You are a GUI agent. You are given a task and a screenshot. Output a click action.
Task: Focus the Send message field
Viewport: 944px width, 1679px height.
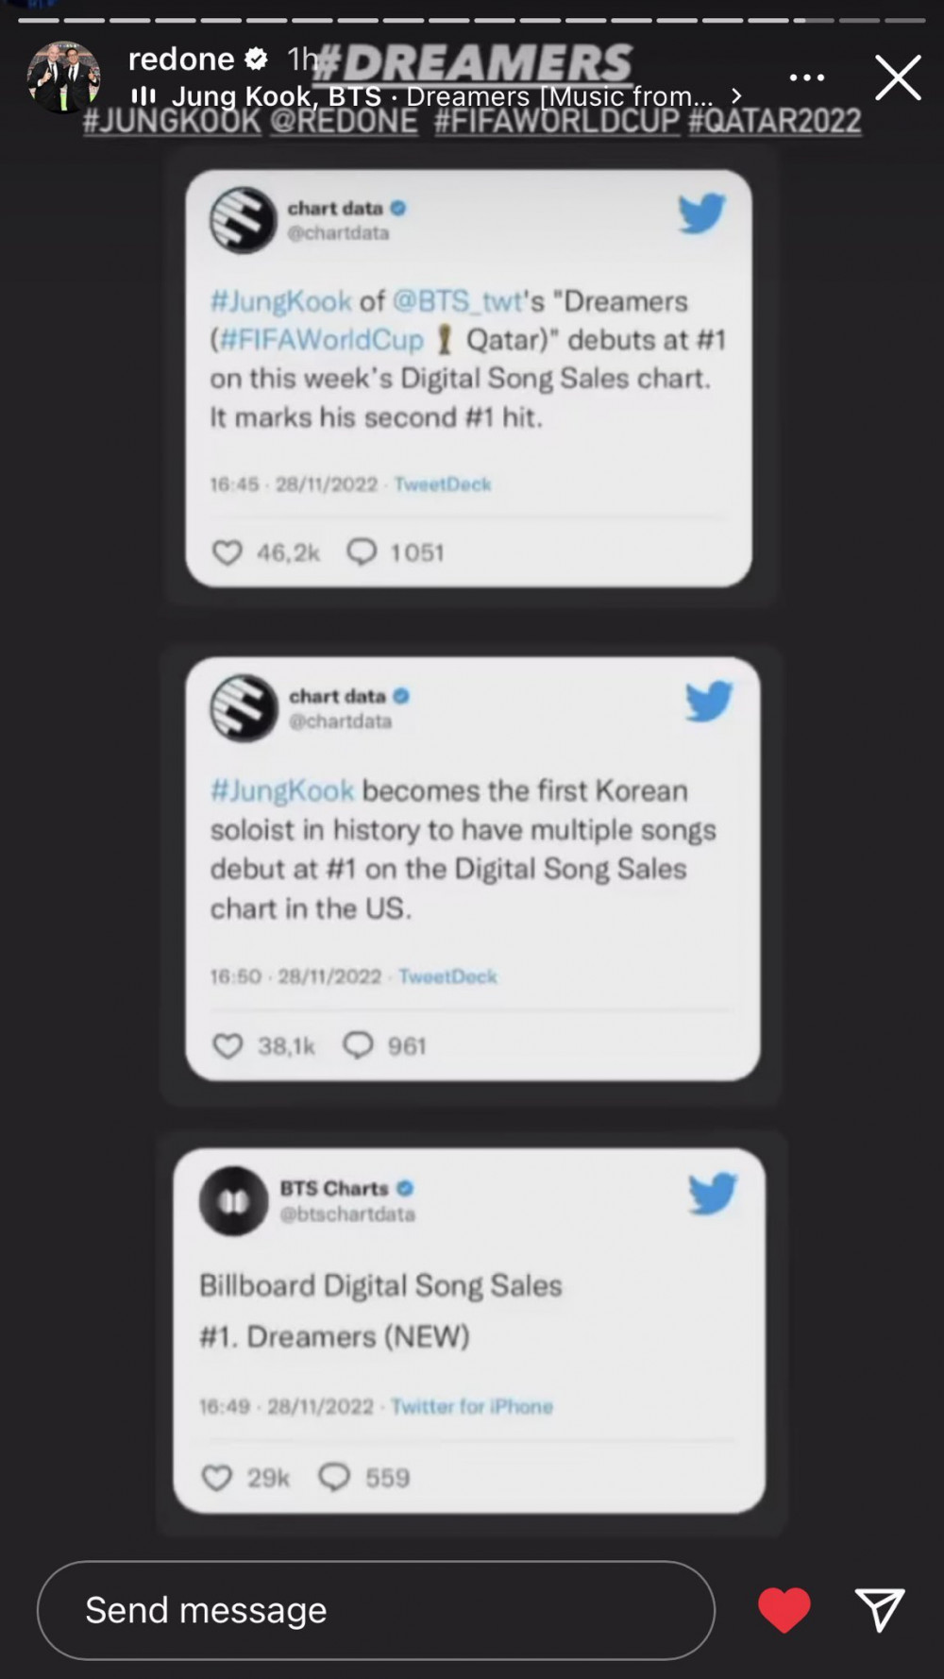click(x=376, y=1610)
